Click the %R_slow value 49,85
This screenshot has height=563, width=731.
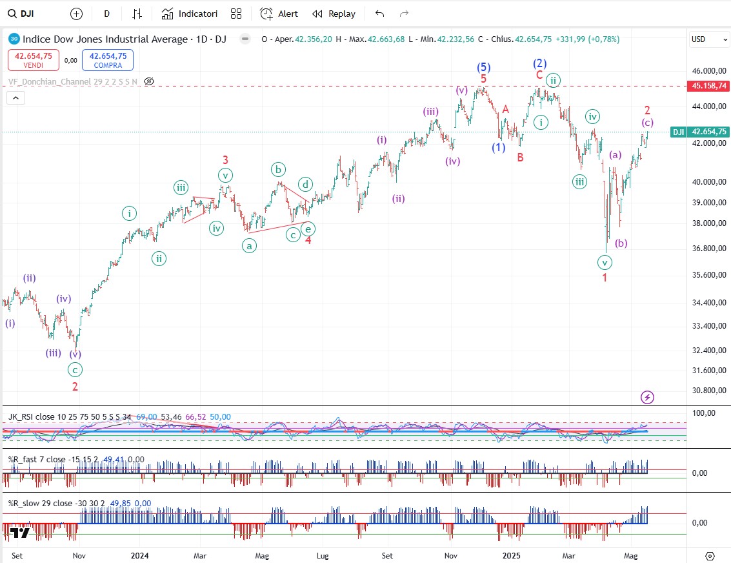click(121, 504)
